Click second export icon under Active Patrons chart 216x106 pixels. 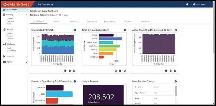coord(171,71)
